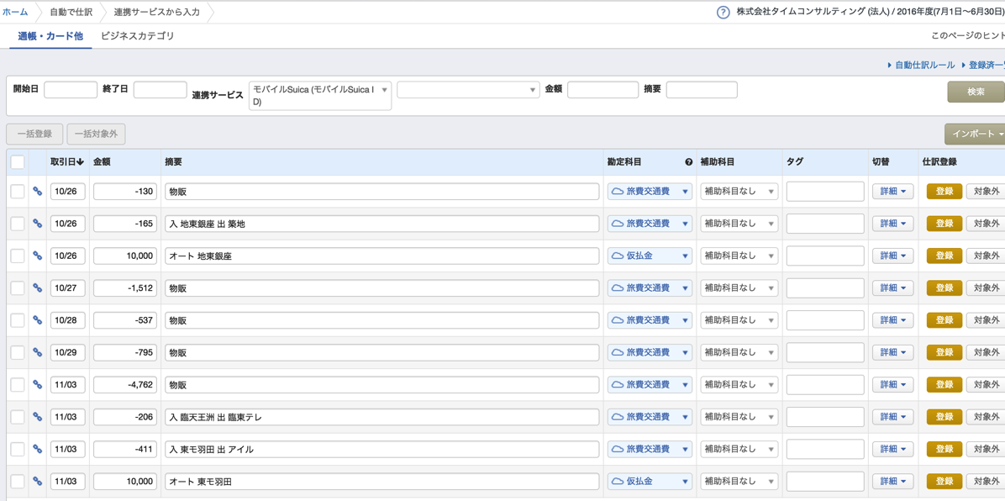This screenshot has height=501, width=1005.
Task: Click the link icon for オート 地東銀座 row
Action: pyautogui.click(x=37, y=256)
